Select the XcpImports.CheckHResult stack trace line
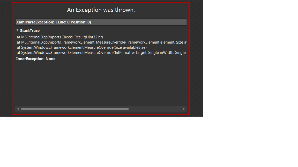Image resolution: width=298 pixels, height=167 pixels. (60, 37)
